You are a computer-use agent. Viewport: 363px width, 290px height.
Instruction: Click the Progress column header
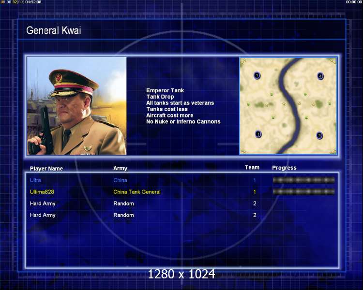point(284,168)
